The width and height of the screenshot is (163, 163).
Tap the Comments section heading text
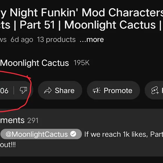[x=12, y=120]
